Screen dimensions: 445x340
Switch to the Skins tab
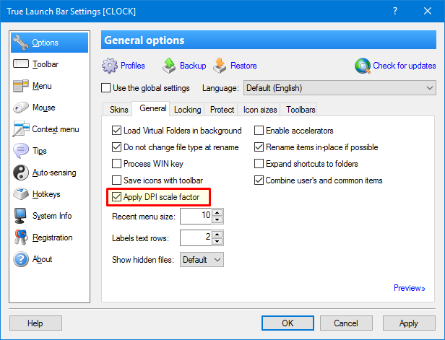(x=118, y=110)
